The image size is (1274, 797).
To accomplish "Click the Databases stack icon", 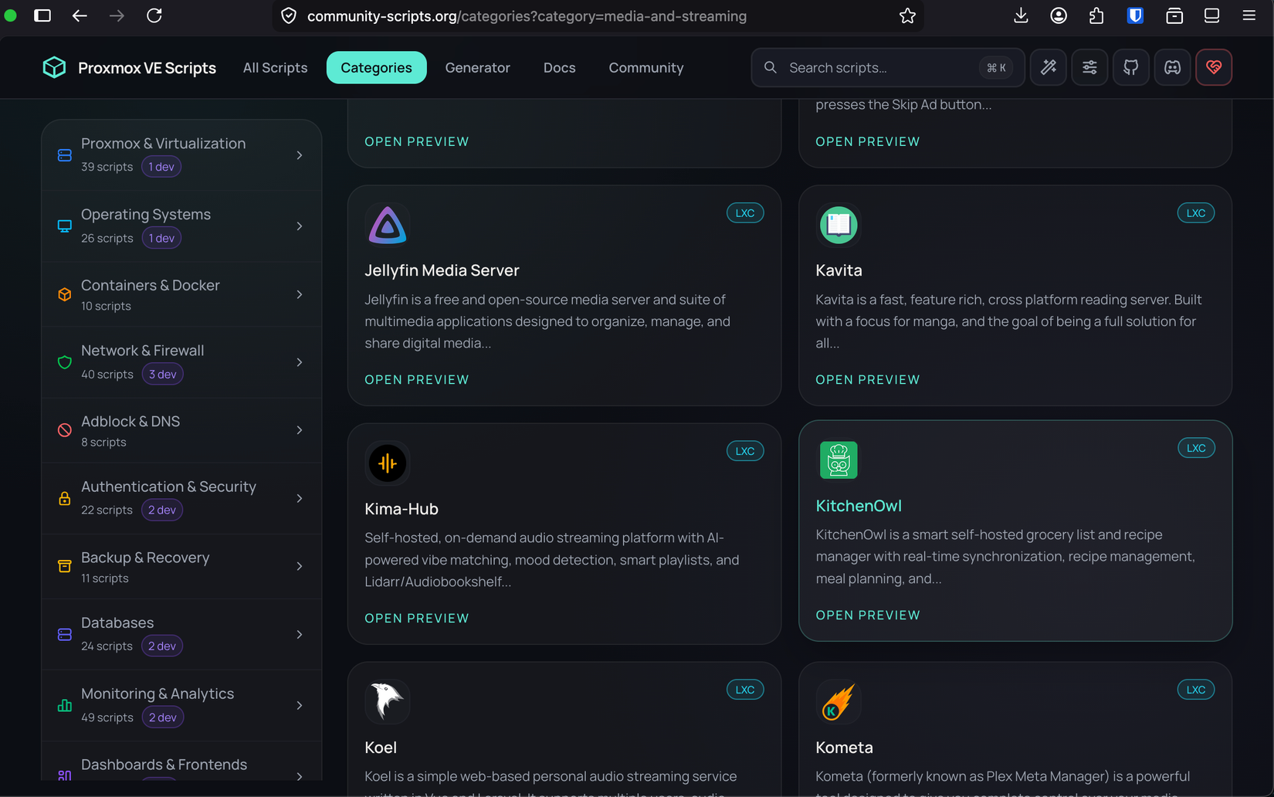I will click(x=65, y=634).
